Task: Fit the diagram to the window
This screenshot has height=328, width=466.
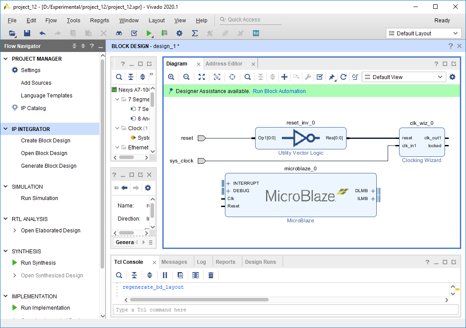Action: 202,77
